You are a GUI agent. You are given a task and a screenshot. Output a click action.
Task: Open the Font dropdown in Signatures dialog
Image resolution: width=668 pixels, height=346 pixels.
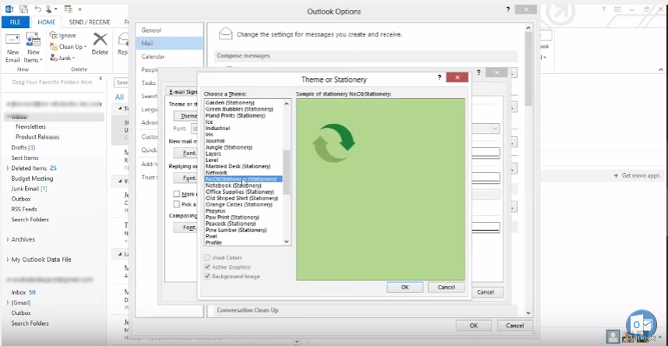click(x=495, y=129)
